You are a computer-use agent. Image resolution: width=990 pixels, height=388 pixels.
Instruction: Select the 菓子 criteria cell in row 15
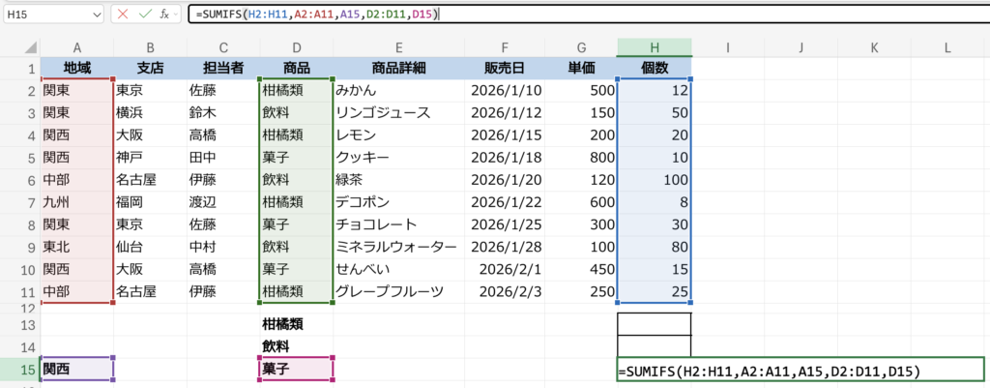pos(296,369)
